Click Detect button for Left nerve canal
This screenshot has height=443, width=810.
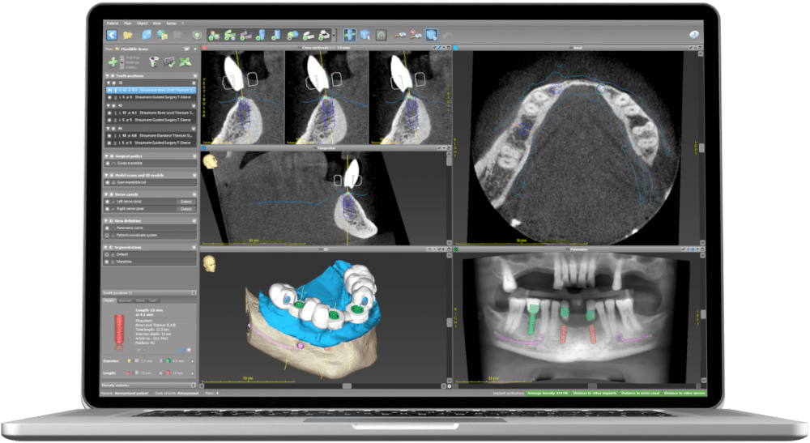[x=185, y=201]
